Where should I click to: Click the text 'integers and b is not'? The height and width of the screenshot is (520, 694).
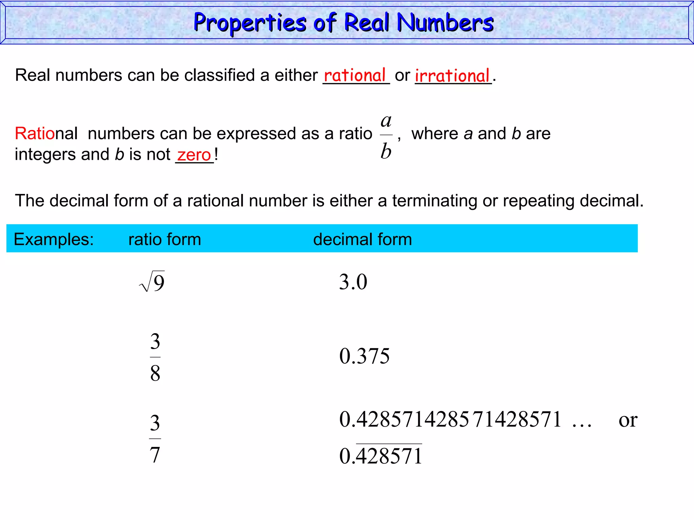click(93, 155)
